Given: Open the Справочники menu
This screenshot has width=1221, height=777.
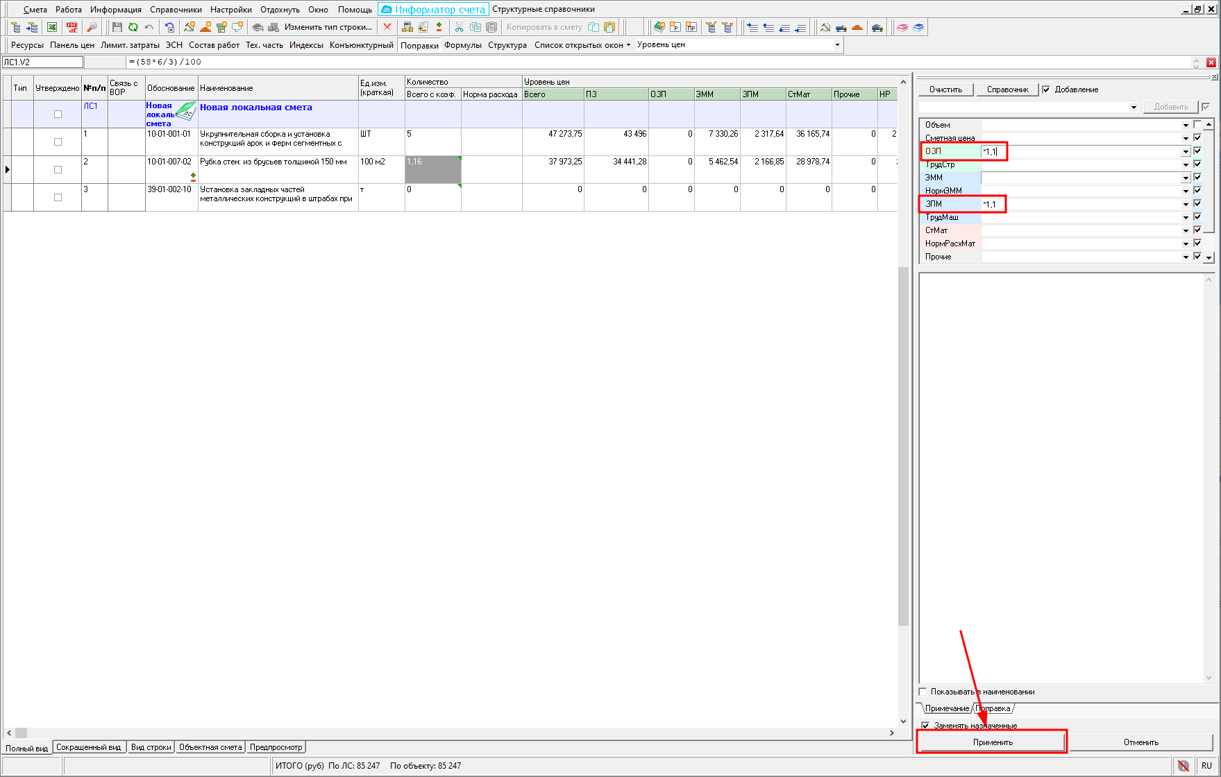Looking at the screenshot, I should point(176,10).
